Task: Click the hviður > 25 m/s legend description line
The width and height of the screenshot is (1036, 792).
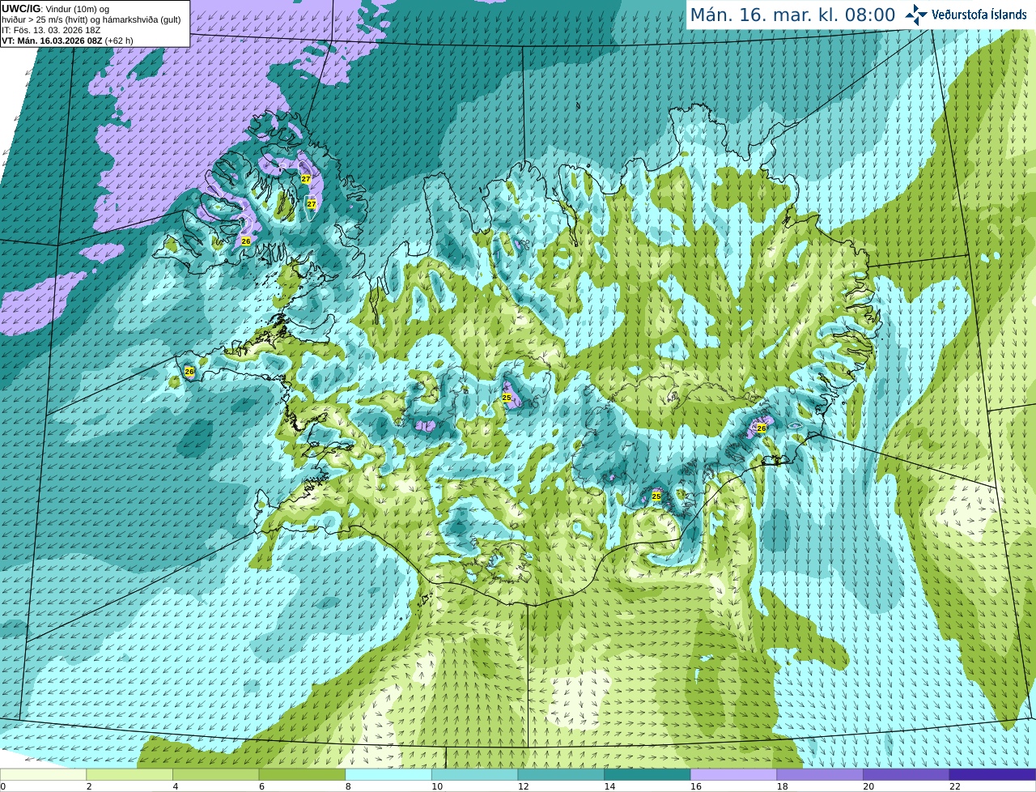Action: pyautogui.click(x=91, y=19)
